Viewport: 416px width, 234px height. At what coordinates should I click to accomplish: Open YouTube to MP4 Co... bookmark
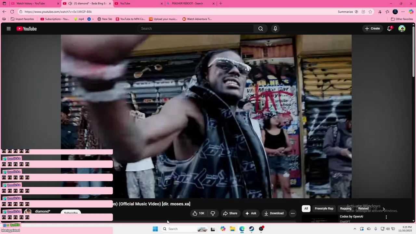coord(130,19)
